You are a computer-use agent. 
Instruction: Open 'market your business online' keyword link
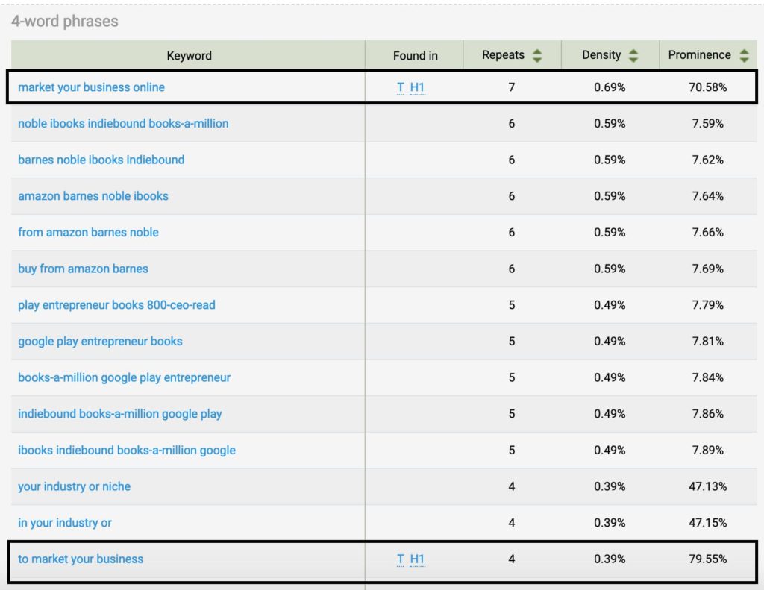(91, 87)
